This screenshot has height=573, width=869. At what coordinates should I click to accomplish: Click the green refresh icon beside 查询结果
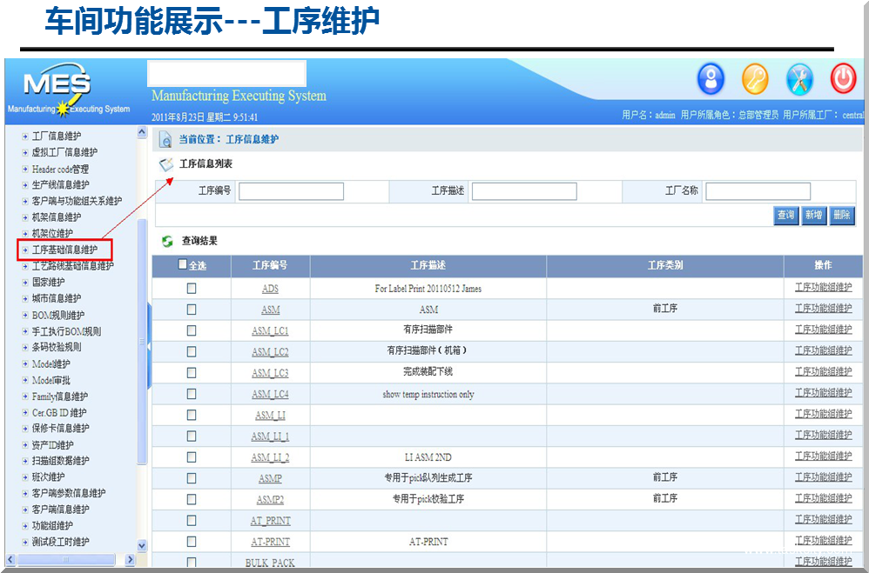(x=167, y=241)
